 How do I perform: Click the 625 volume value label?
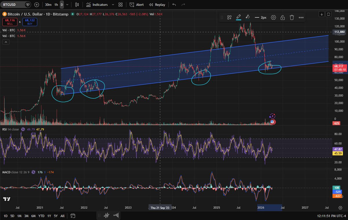(336, 123)
